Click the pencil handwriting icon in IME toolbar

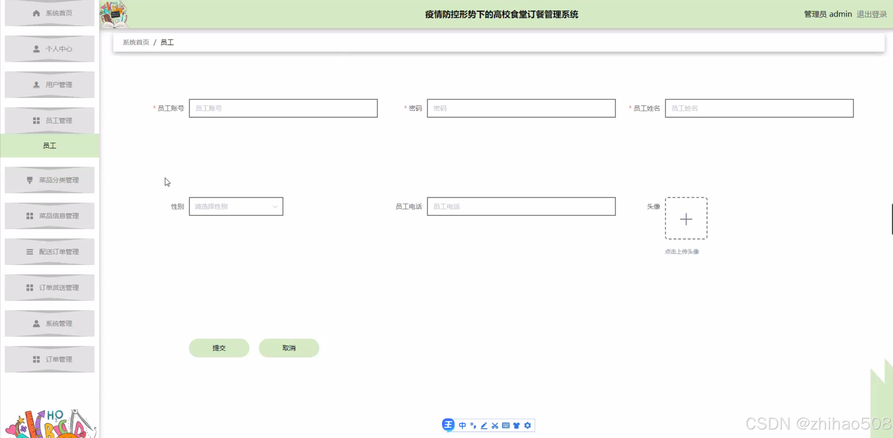tap(484, 425)
